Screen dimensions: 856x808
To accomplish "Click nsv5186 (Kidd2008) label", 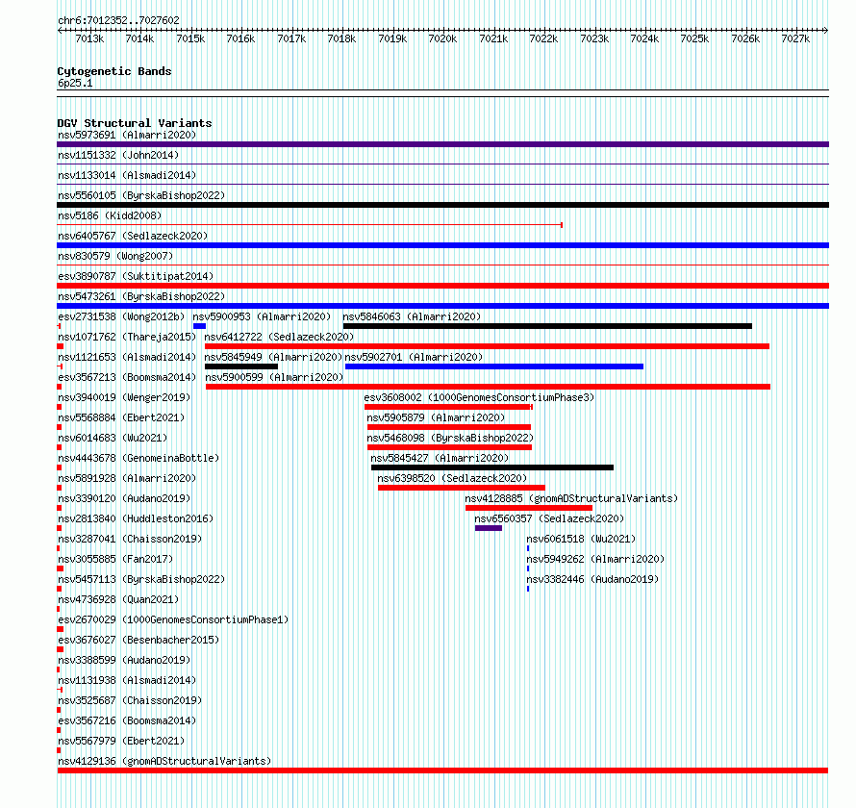I will (x=110, y=215).
